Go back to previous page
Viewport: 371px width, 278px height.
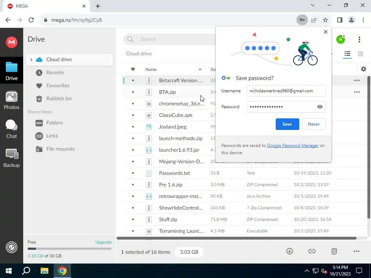click(8, 20)
